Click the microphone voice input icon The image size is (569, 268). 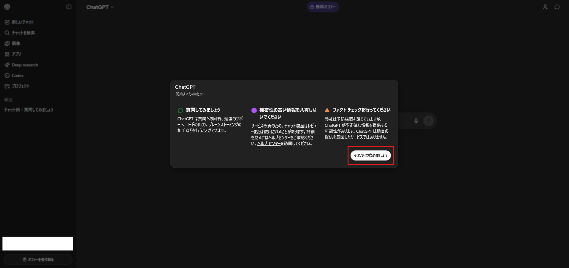click(416, 121)
